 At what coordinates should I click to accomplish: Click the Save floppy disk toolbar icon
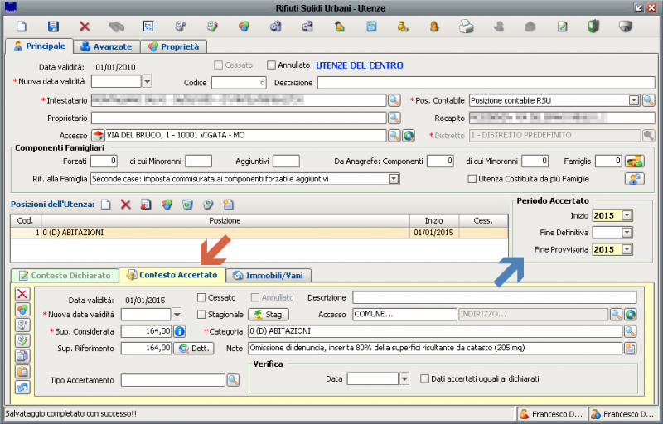(x=53, y=26)
